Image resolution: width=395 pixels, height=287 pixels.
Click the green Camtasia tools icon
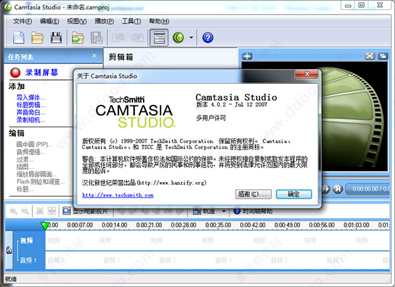pos(178,38)
